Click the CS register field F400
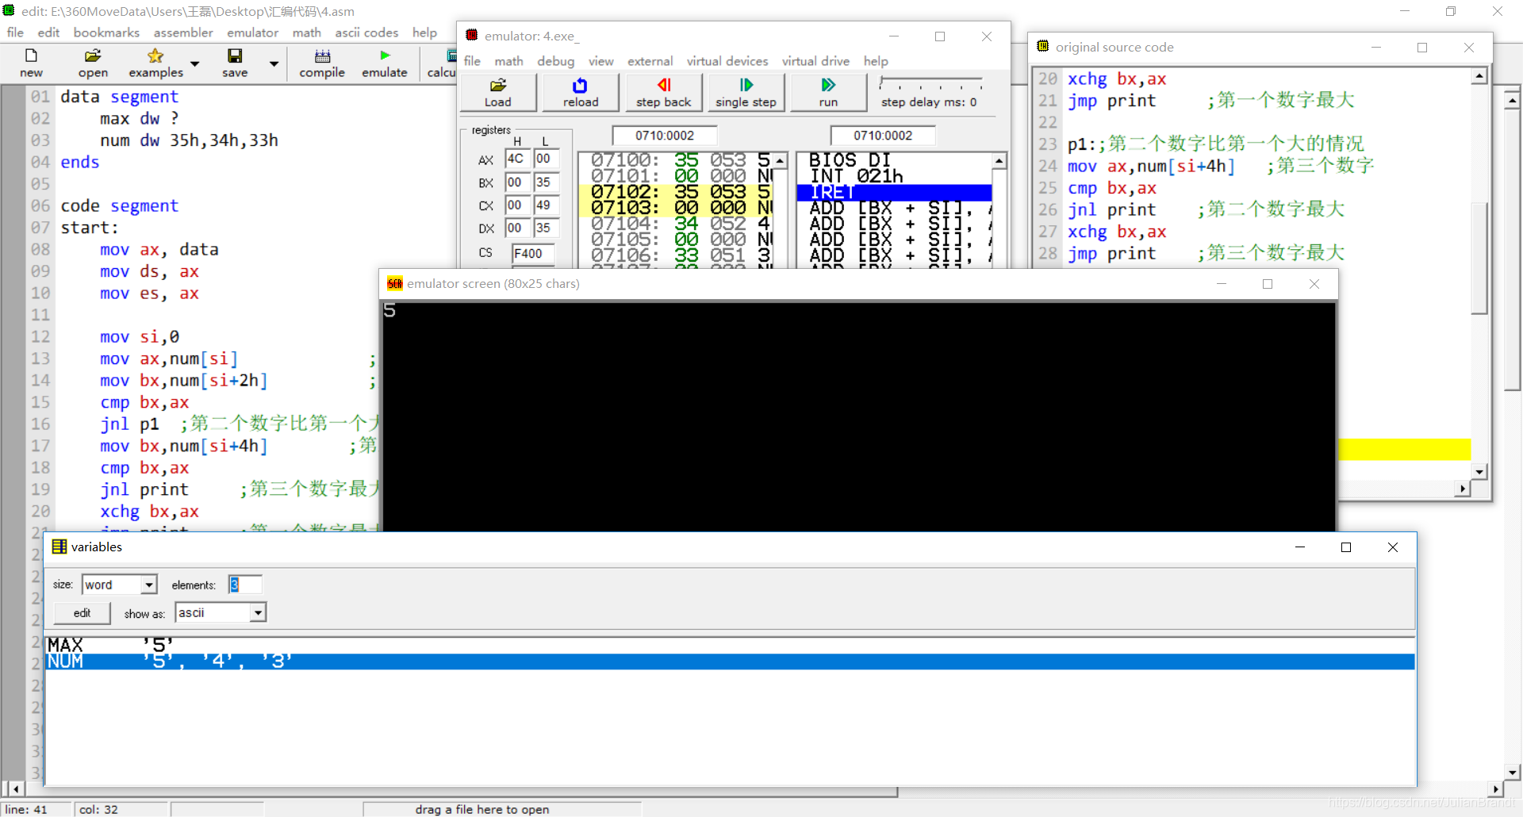1523x817 pixels. pos(532,253)
